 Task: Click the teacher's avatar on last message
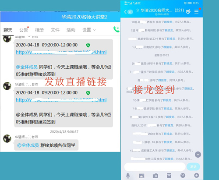pyautogui.click(x=7, y=138)
